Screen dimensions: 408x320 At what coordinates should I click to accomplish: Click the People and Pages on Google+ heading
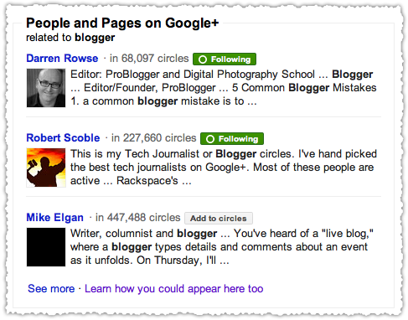122,23
